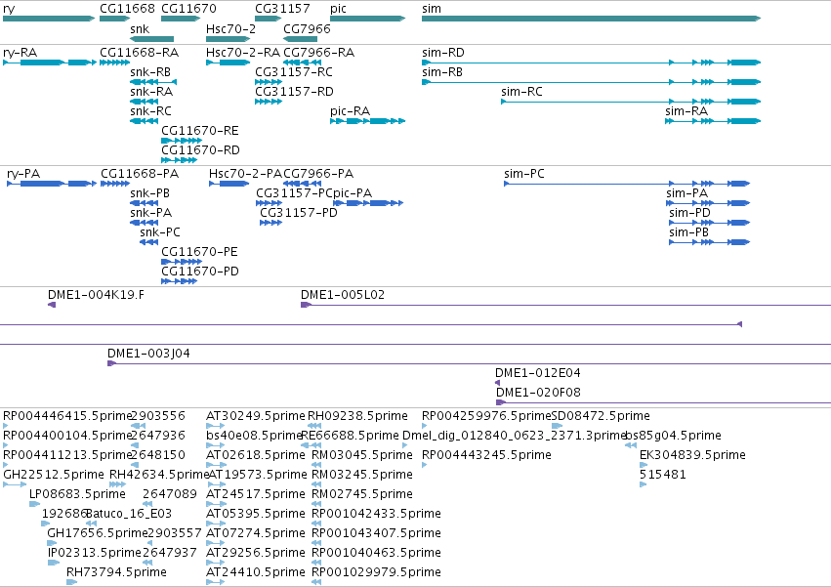This screenshot has height=587, width=831.
Task: Select the Batuco_16_E03 label
Action: 129,514
